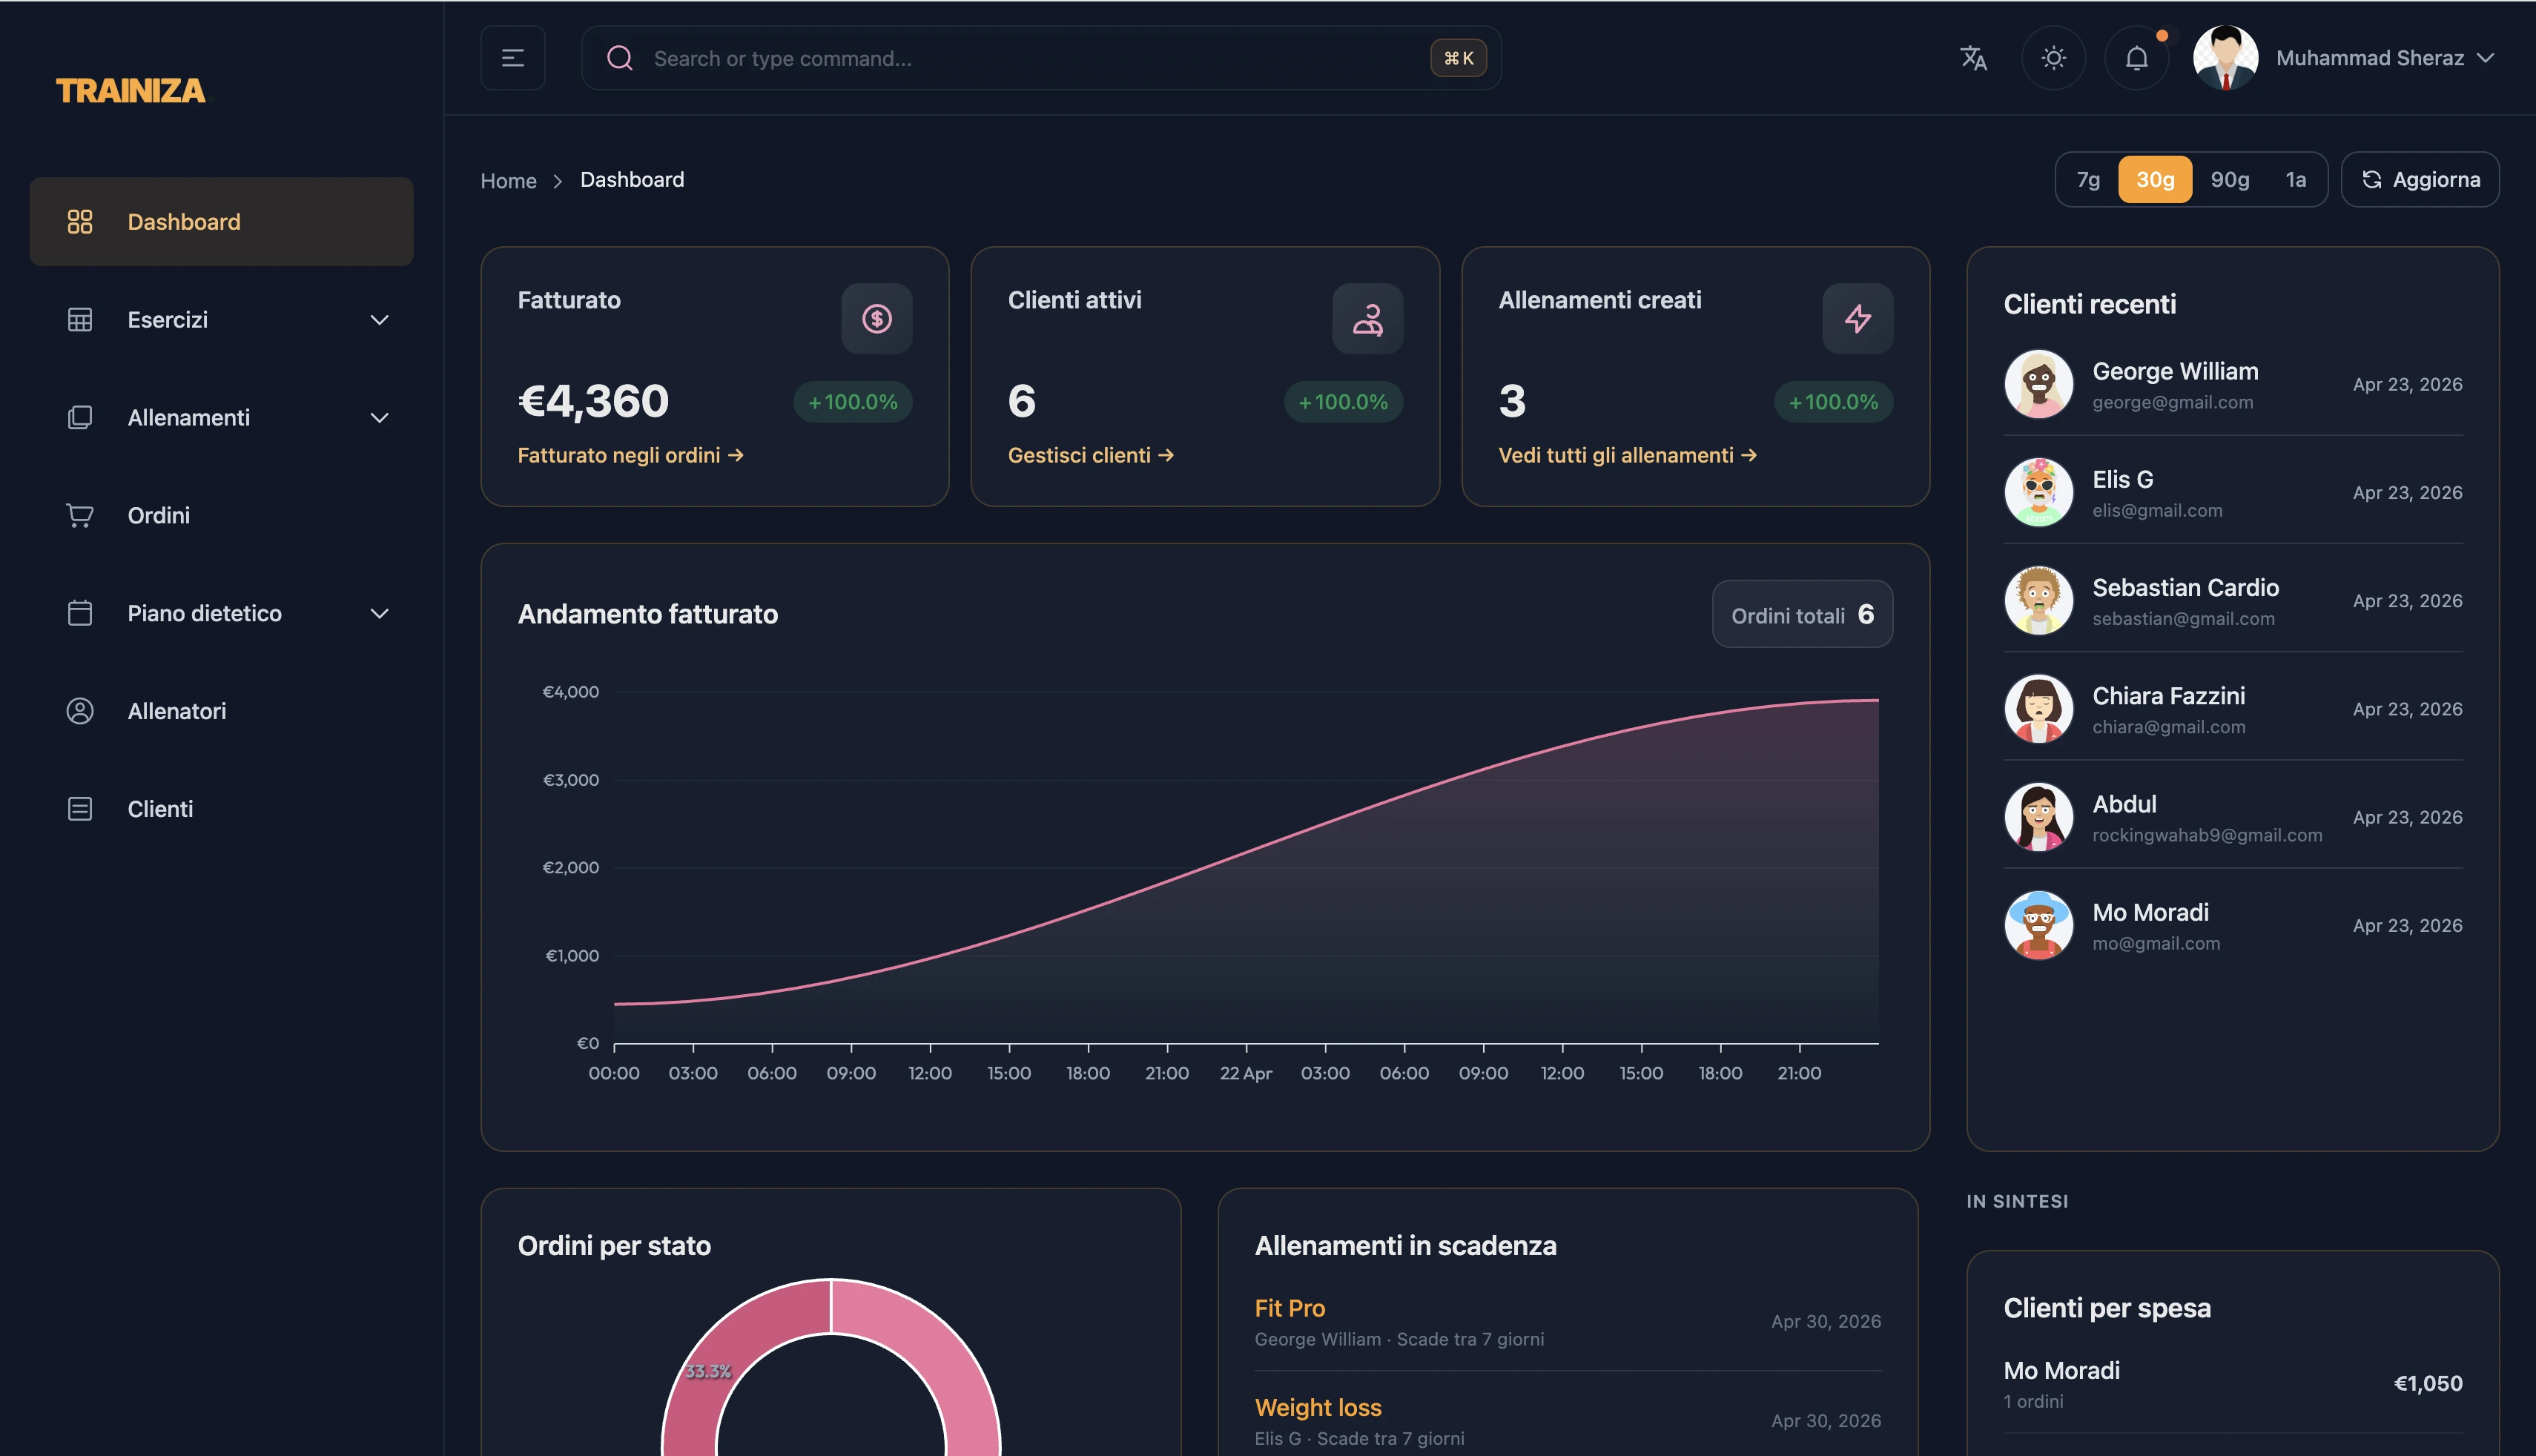
Task: Open Allenatori in the sidebar menu
Action: coord(221,711)
